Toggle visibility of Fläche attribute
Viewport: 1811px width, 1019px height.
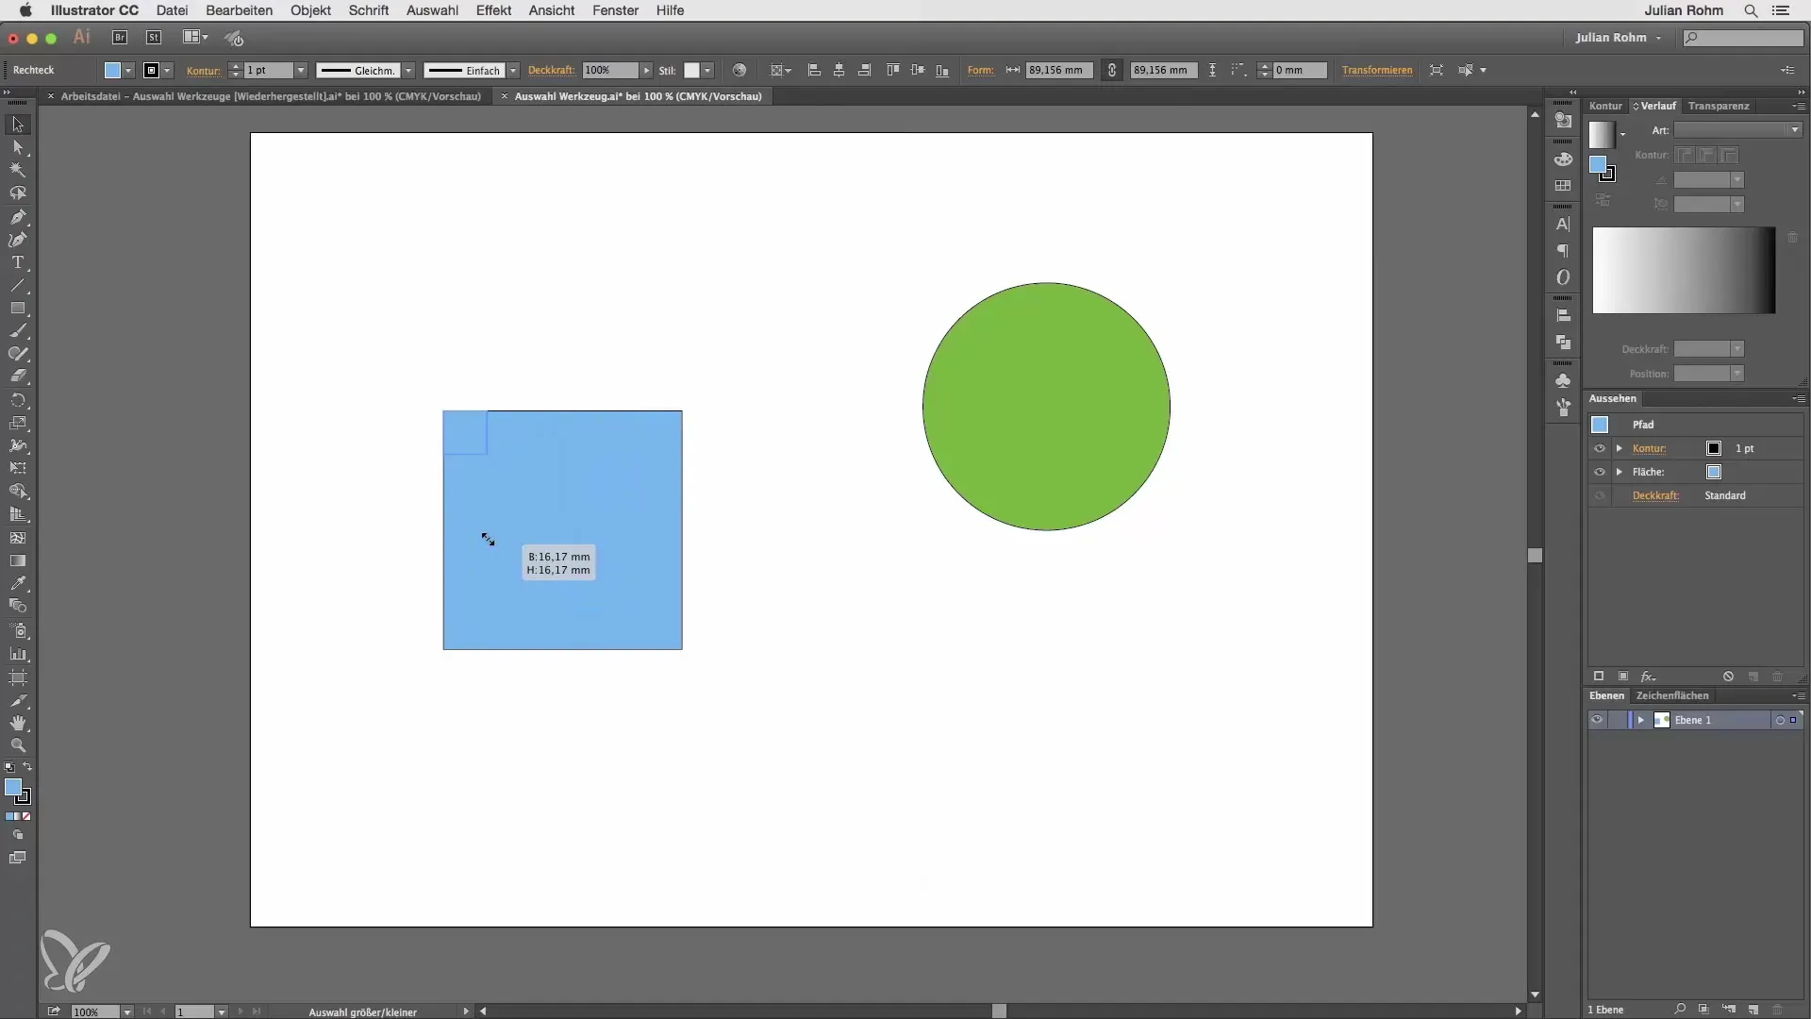(x=1600, y=472)
